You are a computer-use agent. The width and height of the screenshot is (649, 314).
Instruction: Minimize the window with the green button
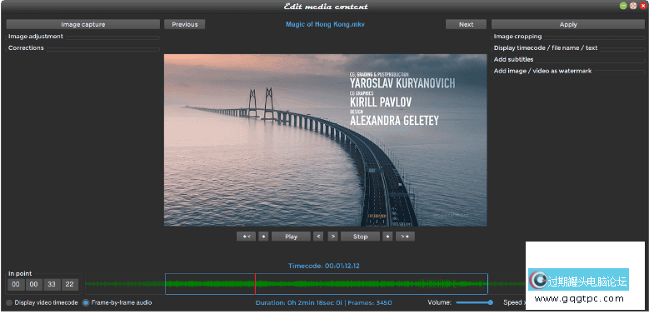[623, 6]
